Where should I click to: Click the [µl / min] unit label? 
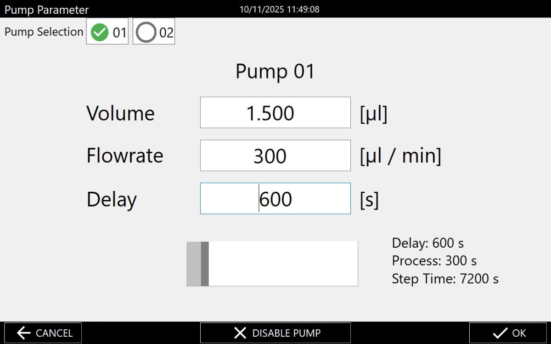coord(400,156)
